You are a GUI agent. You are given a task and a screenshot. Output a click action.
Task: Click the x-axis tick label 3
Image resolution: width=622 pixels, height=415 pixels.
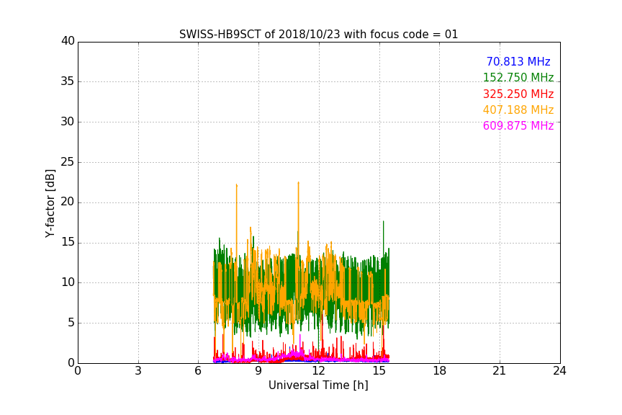(x=138, y=371)
